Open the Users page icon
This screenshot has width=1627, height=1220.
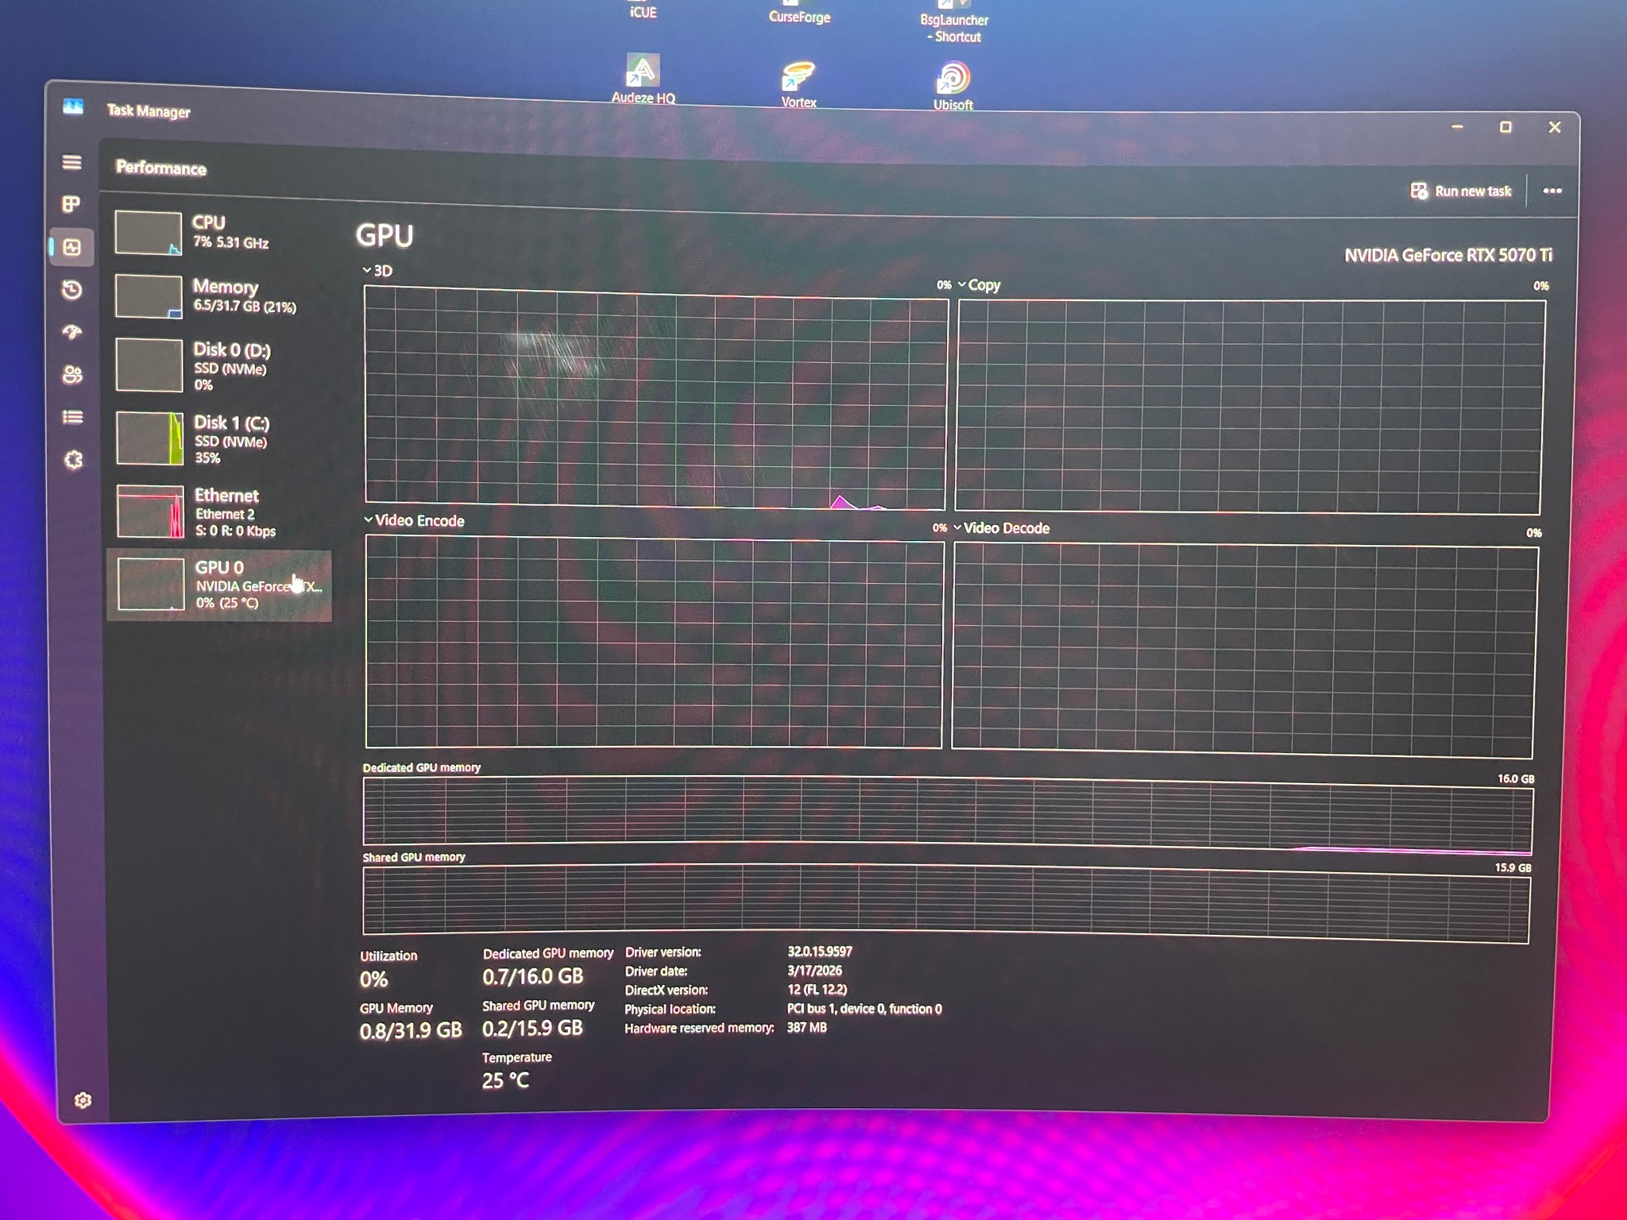[72, 375]
